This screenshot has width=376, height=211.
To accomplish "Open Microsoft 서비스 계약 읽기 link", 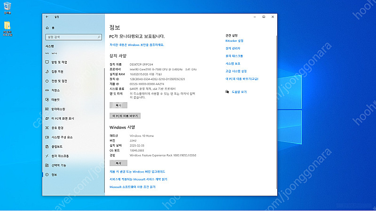I will pyautogui.click(x=138, y=179).
